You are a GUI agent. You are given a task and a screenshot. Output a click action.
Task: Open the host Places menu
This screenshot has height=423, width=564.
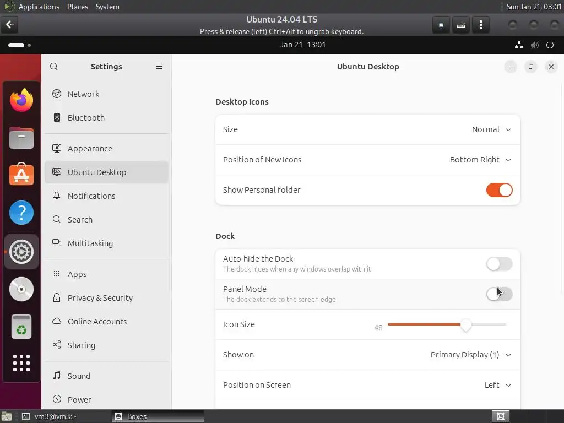(x=77, y=7)
